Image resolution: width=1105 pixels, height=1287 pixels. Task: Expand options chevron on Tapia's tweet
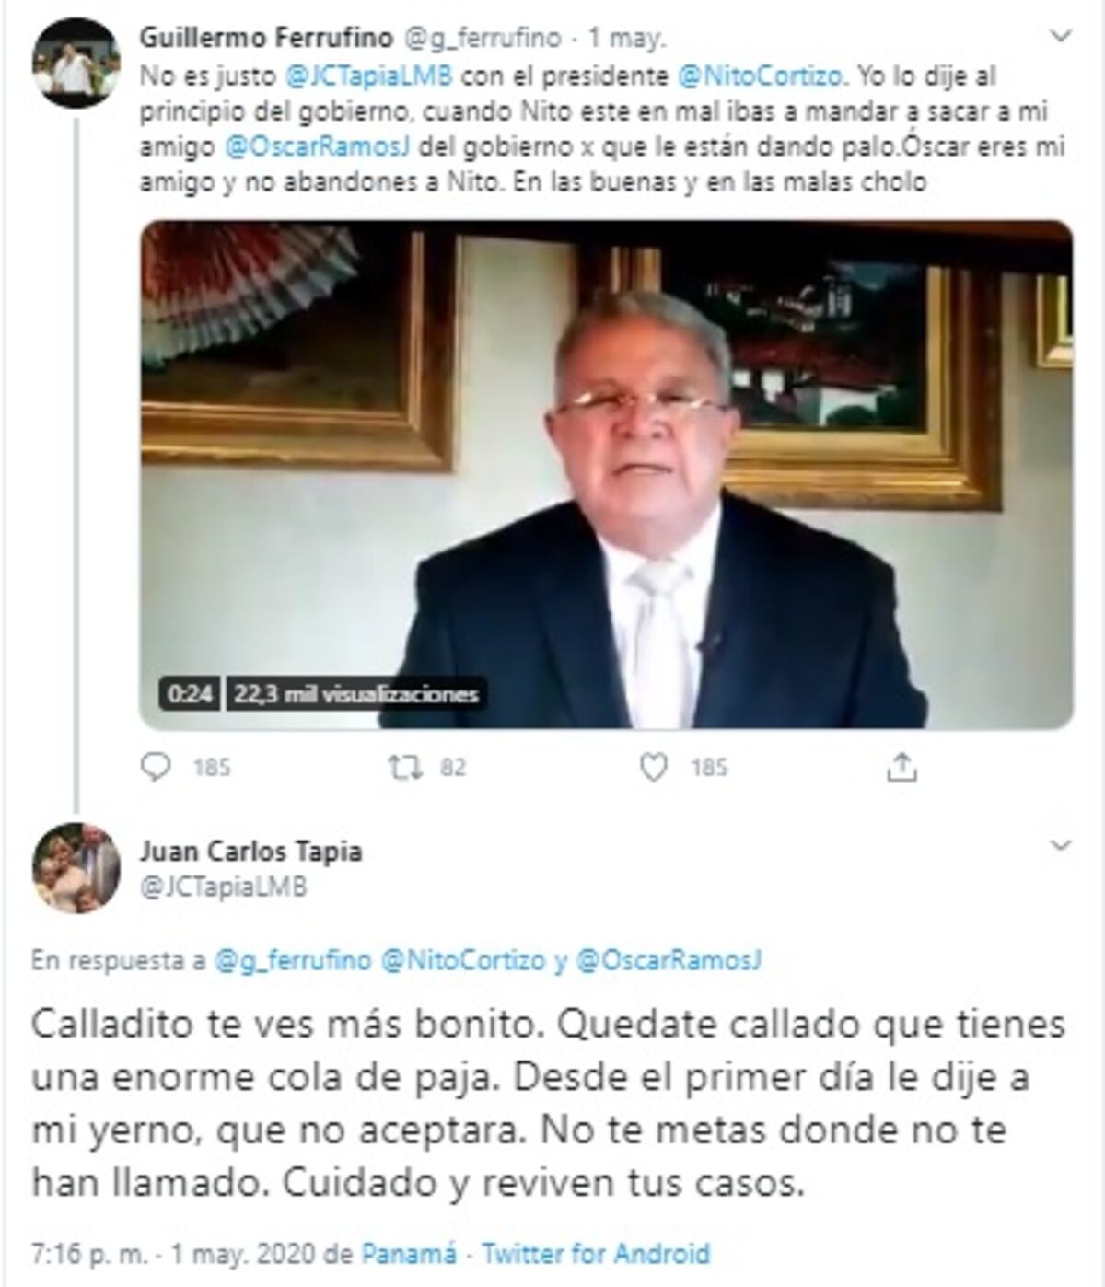[x=1061, y=845]
